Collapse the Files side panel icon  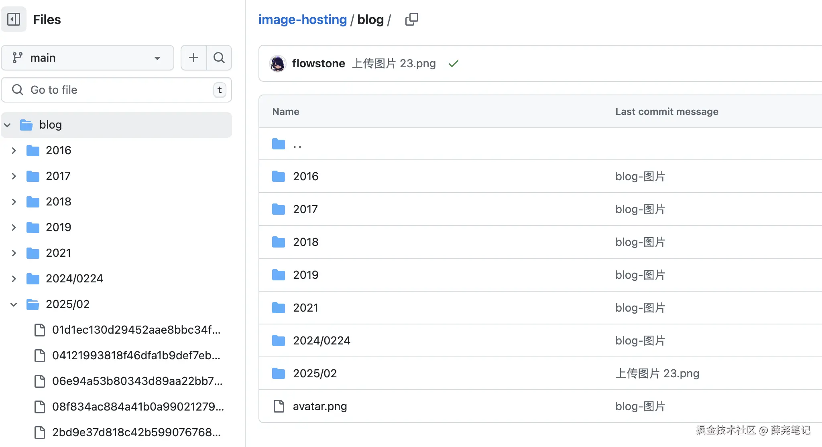(x=14, y=19)
